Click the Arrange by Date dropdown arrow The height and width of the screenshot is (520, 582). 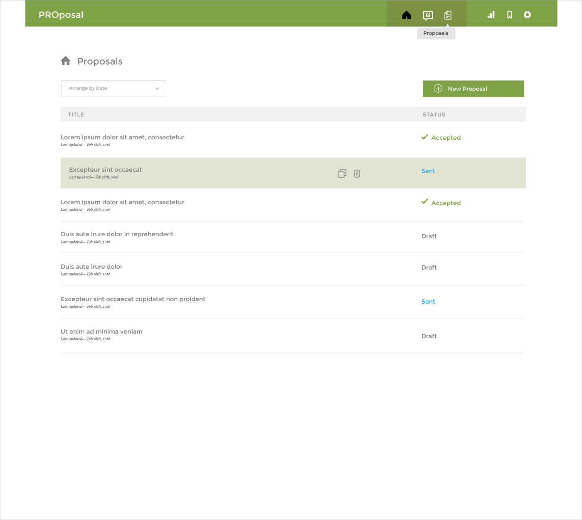(x=157, y=89)
